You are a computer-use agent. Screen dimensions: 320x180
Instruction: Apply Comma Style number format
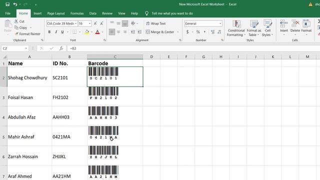point(204,32)
